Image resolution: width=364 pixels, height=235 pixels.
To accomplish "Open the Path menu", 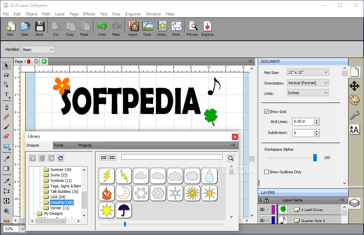I will [x=46, y=14].
